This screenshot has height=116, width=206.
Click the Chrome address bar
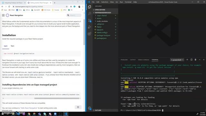click(x=40, y=6)
